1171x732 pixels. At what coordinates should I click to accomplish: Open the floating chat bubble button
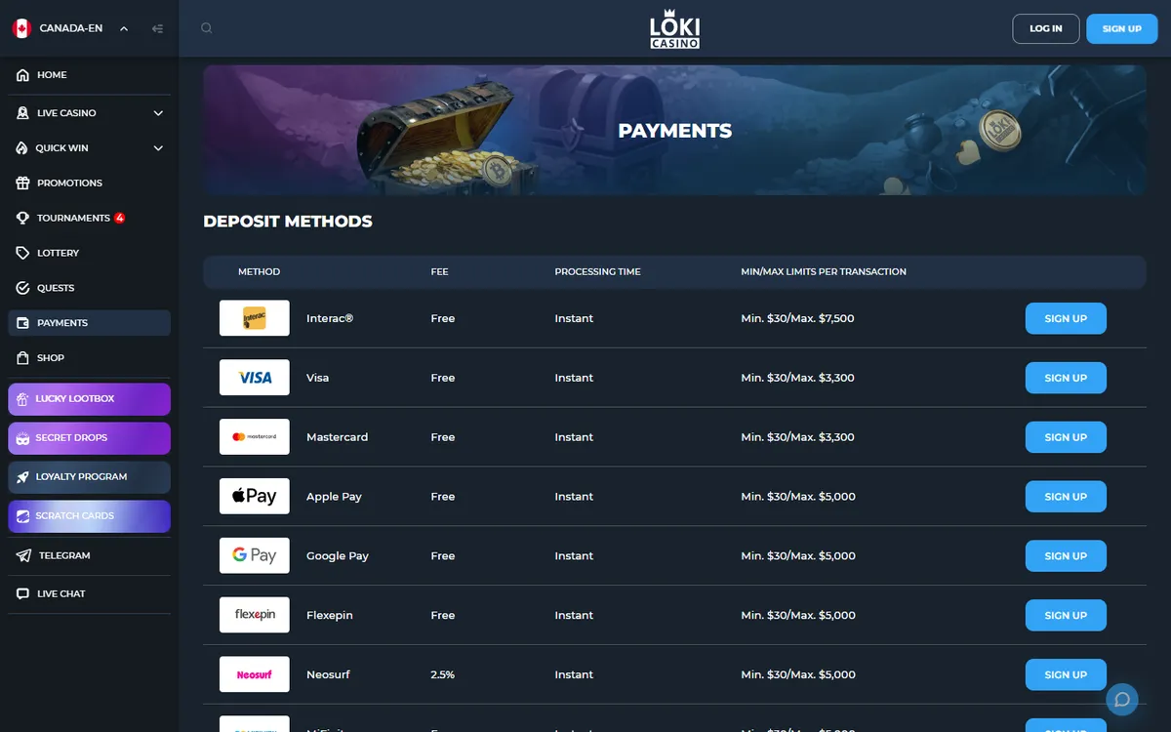tap(1122, 699)
